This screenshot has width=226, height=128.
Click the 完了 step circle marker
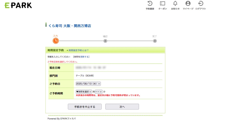(x=155, y=41)
